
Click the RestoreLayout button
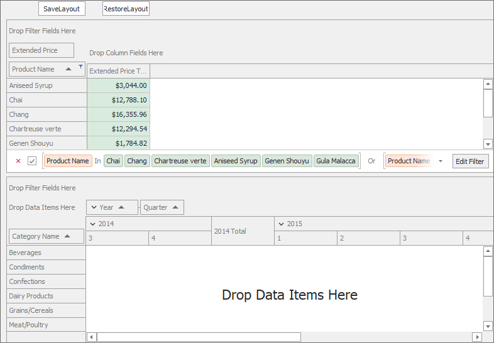[x=126, y=9]
